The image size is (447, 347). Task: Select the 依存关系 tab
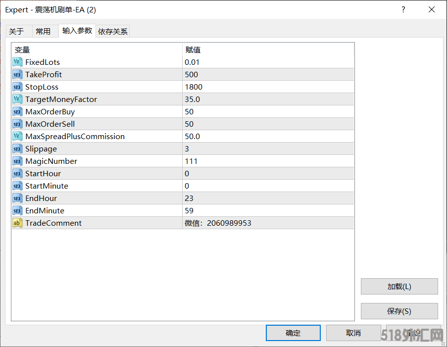pos(113,31)
